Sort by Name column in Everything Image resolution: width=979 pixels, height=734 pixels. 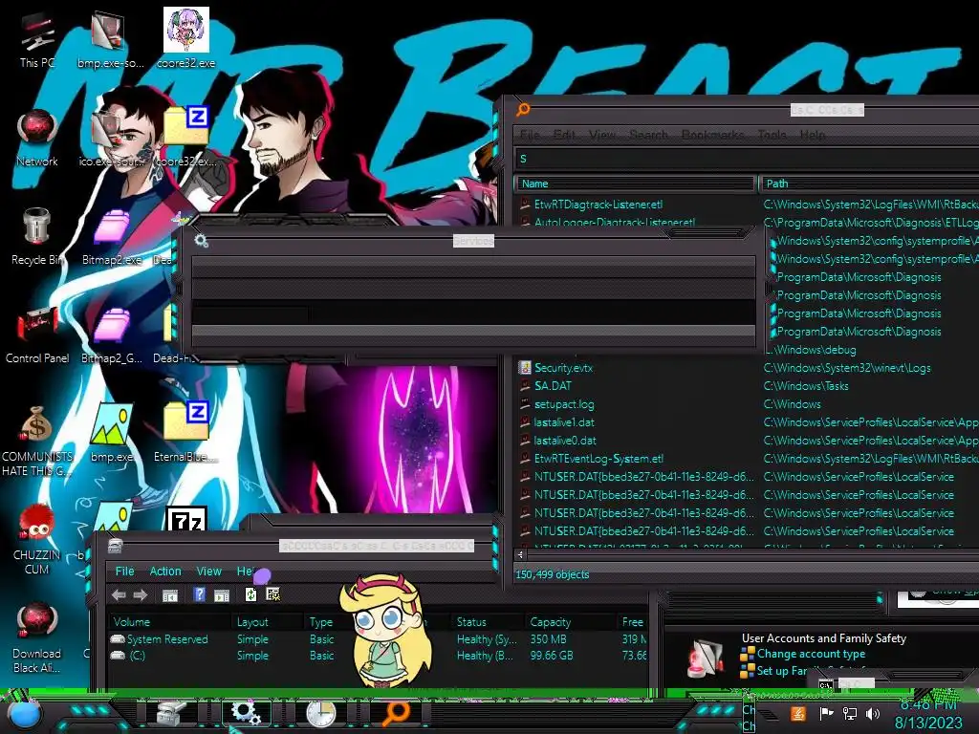coord(635,183)
